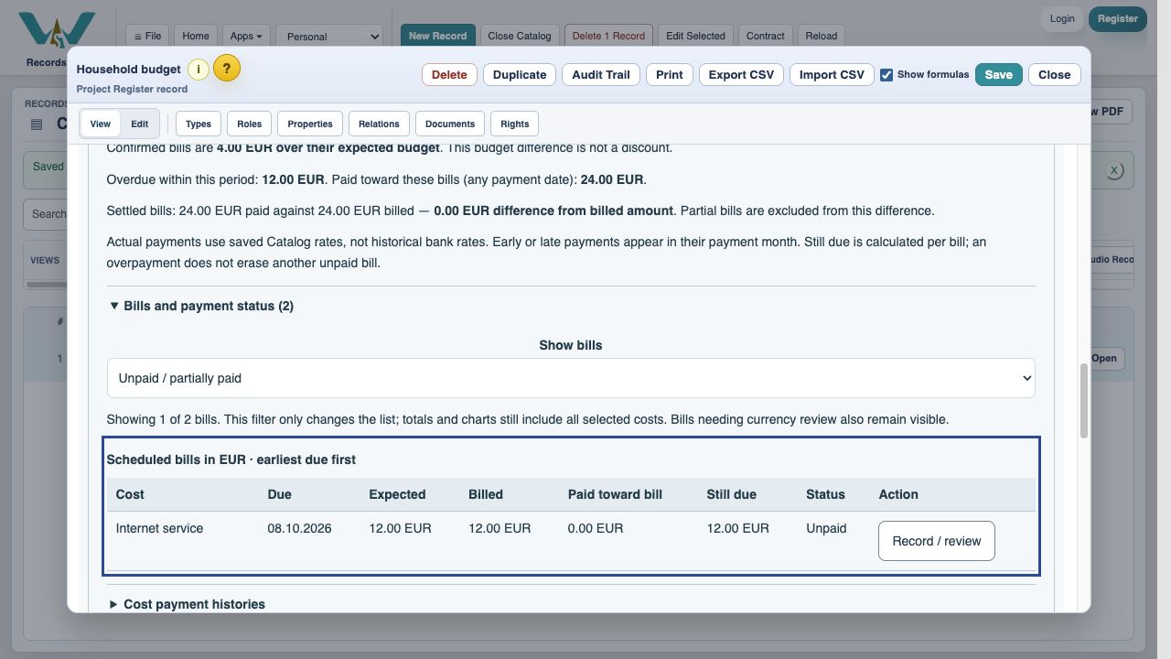Toggle the Show formulas checkbox
This screenshot has height=659, width=1171.
click(x=886, y=75)
